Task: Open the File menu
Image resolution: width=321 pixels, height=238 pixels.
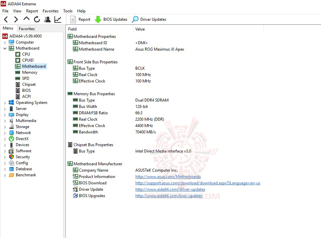Action: point(5,11)
